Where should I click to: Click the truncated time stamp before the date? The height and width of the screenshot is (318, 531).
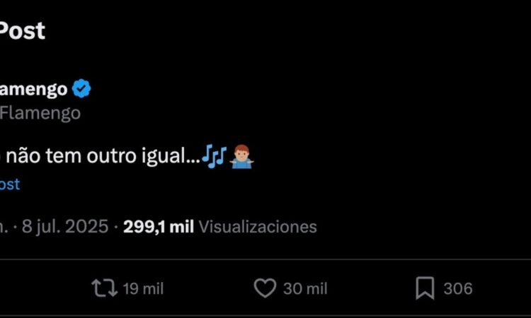(x=4, y=227)
